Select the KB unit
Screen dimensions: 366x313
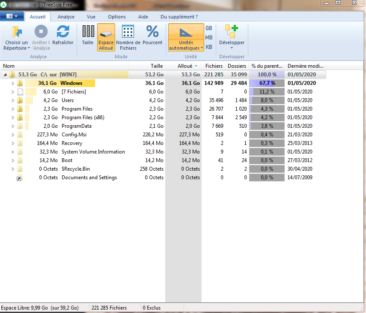point(208,47)
